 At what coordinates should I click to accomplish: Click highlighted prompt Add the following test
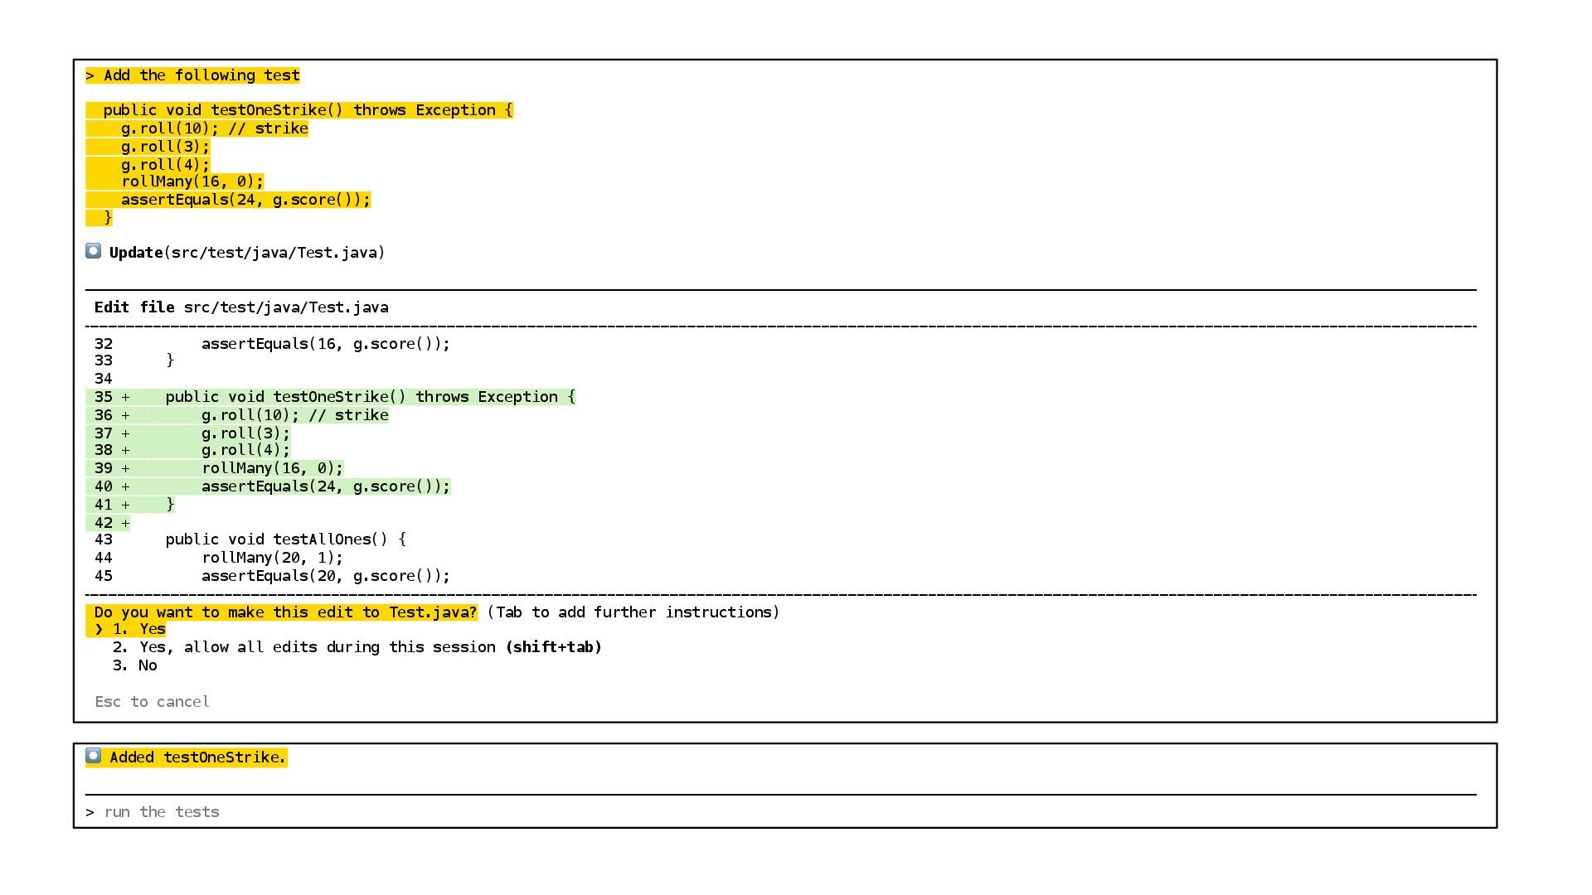point(193,75)
